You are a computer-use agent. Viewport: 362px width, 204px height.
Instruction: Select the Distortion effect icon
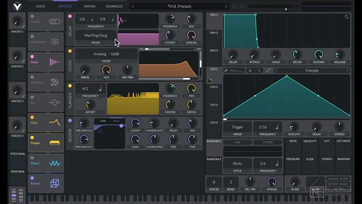tap(55, 82)
